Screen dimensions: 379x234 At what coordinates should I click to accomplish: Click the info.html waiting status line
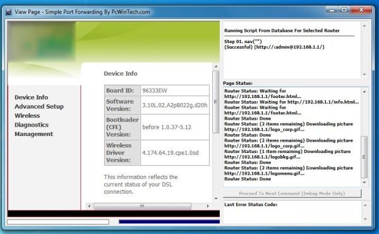click(291, 102)
